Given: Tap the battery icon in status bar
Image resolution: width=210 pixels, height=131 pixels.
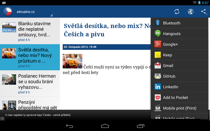Looking at the screenshot, I should click(199, 3).
